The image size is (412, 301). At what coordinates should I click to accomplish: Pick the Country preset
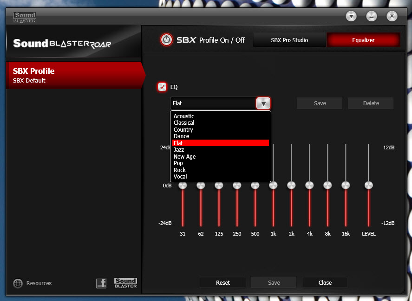pyautogui.click(x=221, y=130)
